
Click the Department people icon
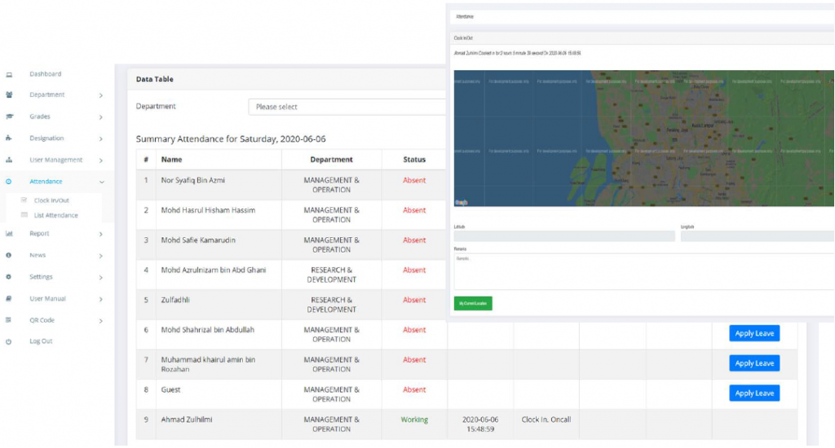pos(9,95)
